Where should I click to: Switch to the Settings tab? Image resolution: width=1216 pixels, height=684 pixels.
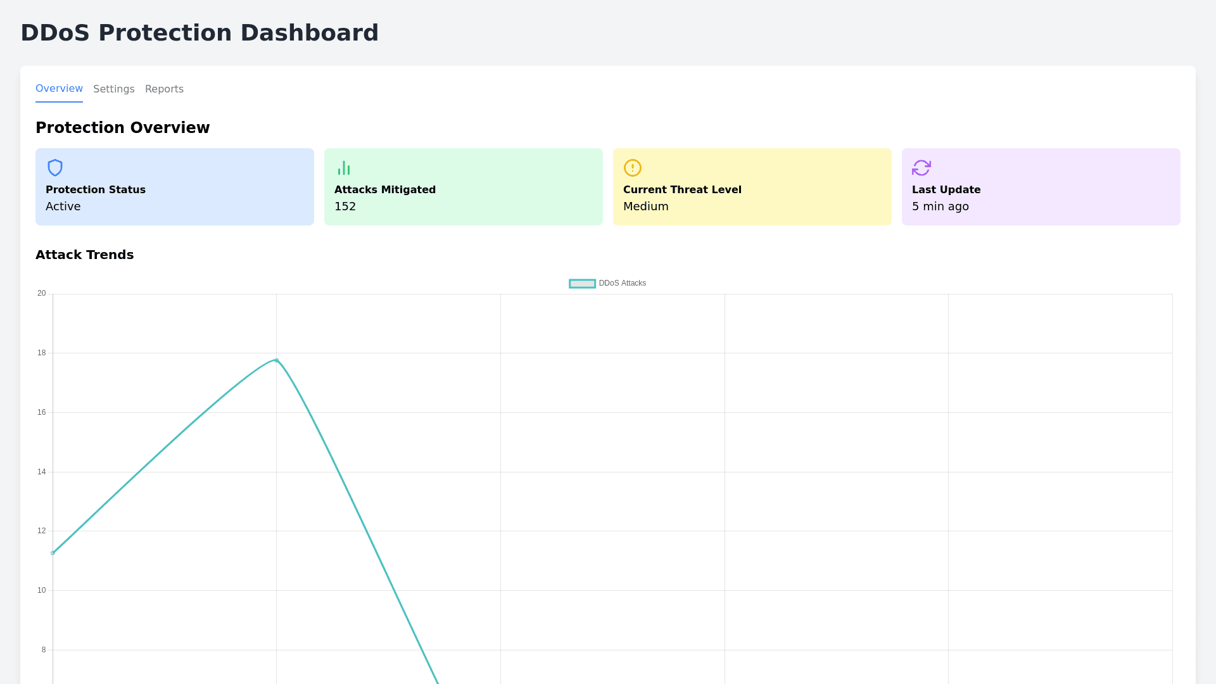tap(114, 89)
